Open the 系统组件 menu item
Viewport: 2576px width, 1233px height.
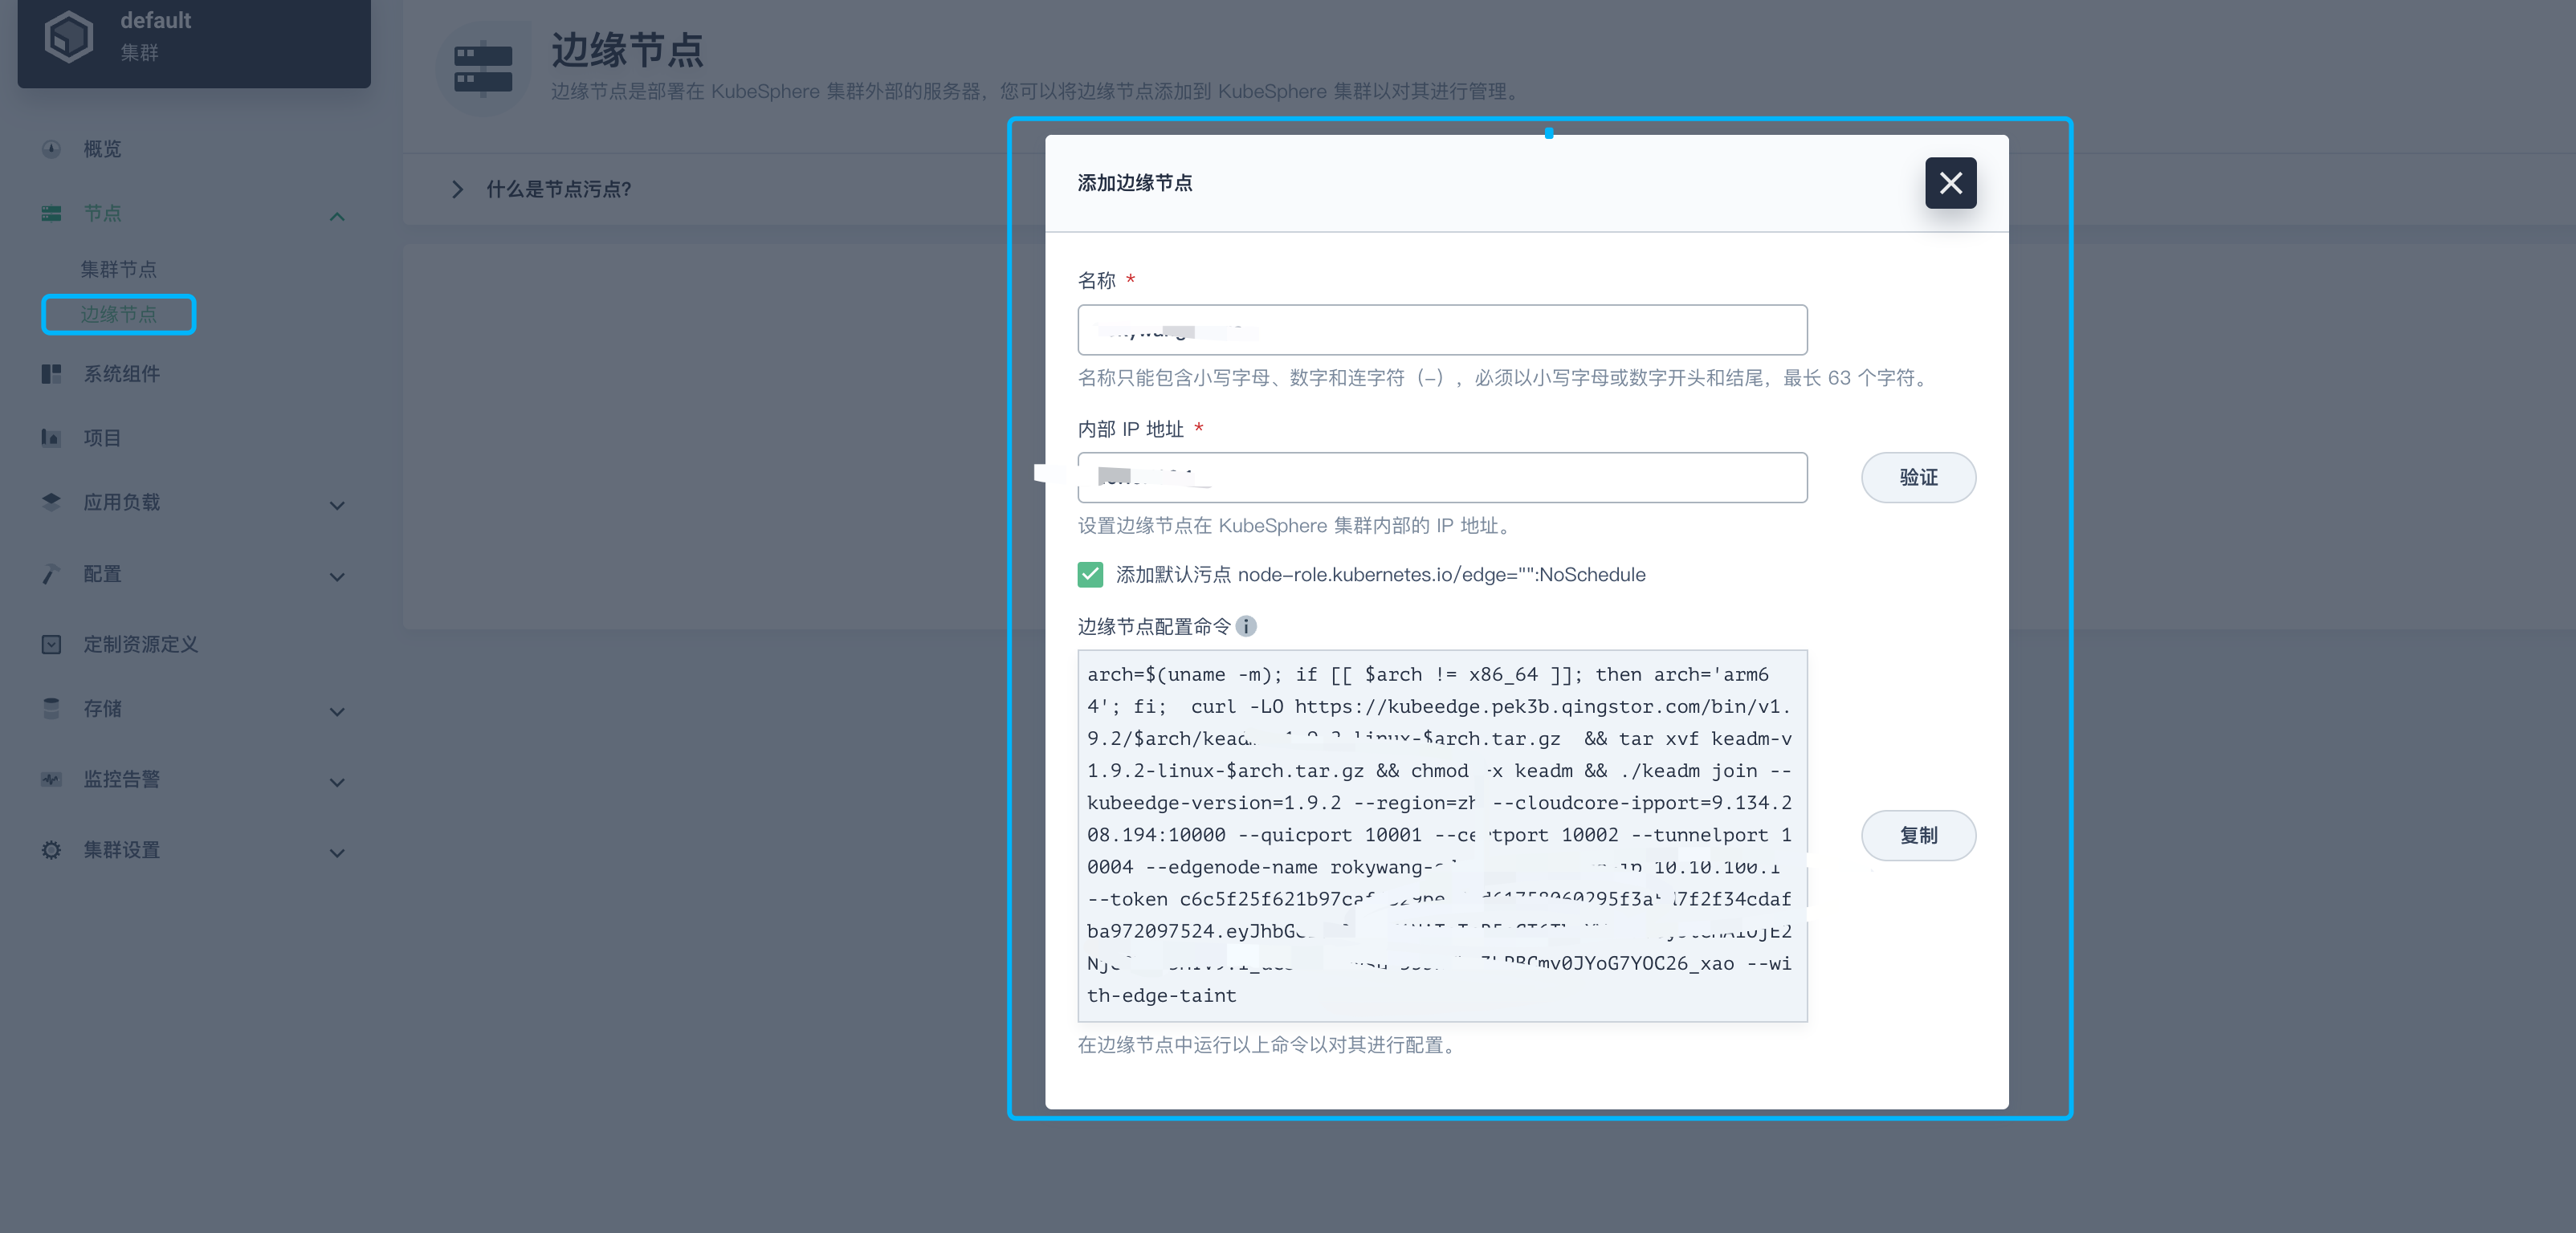tap(121, 374)
